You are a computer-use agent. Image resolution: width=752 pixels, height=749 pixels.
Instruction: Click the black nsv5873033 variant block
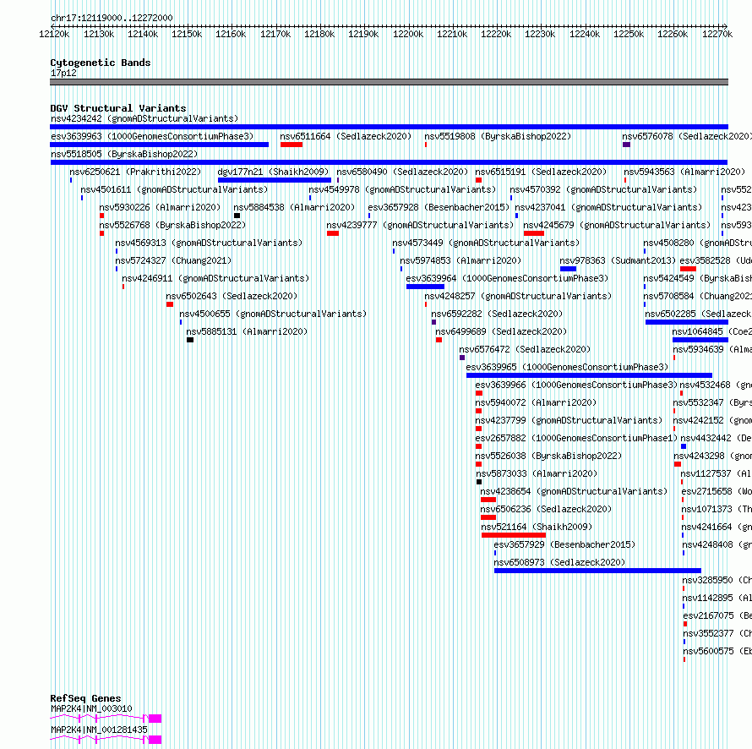pyautogui.click(x=479, y=482)
